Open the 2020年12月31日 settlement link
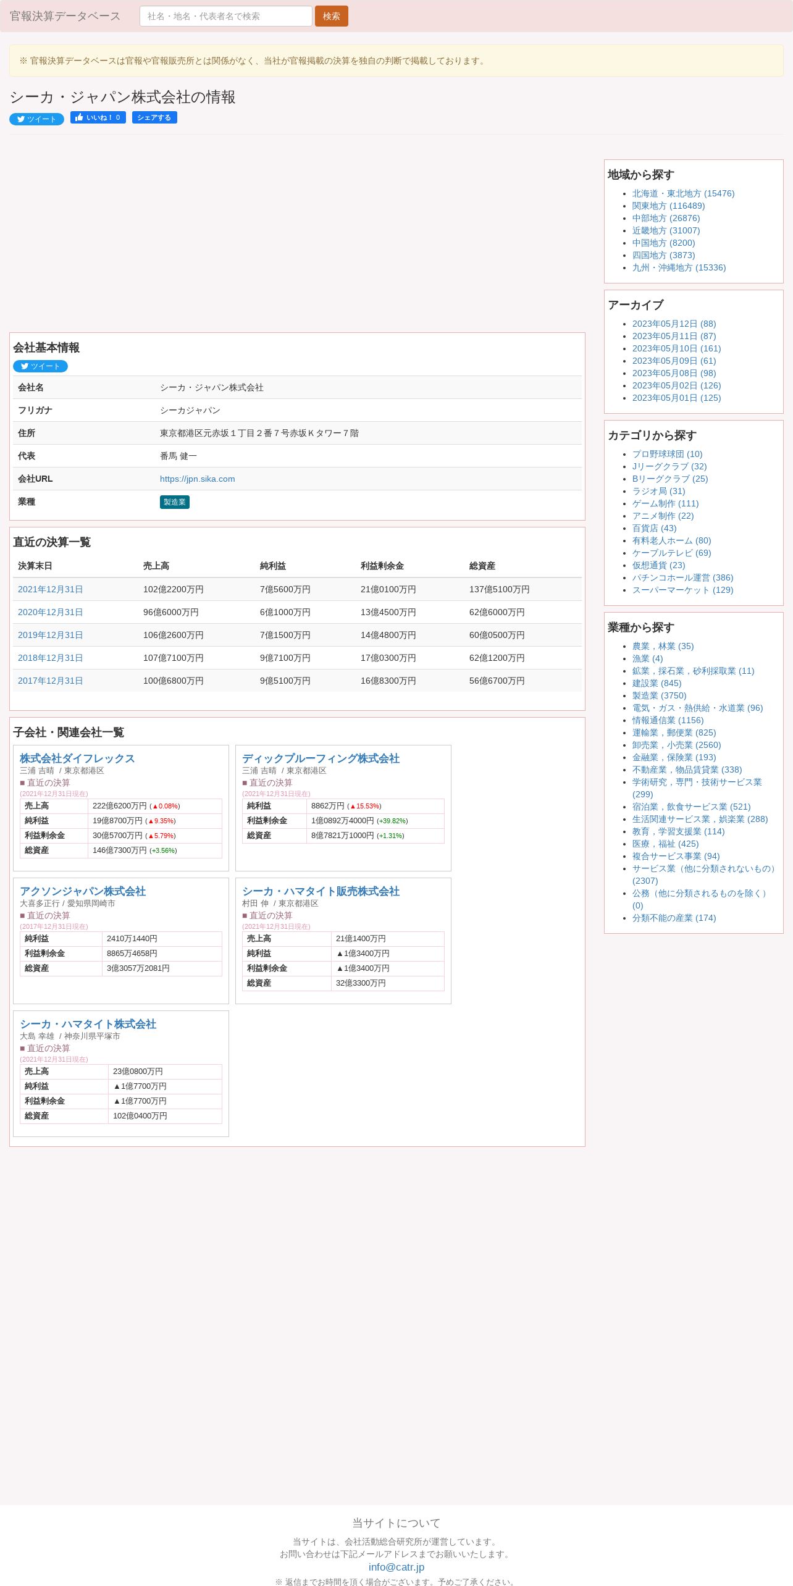Image resolution: width=793 pixels, height=1586 pixels. pyautogui.click(x=50, y=612)
